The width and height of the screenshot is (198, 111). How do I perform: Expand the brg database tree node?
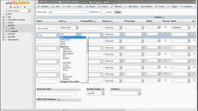tap(3, 17)
